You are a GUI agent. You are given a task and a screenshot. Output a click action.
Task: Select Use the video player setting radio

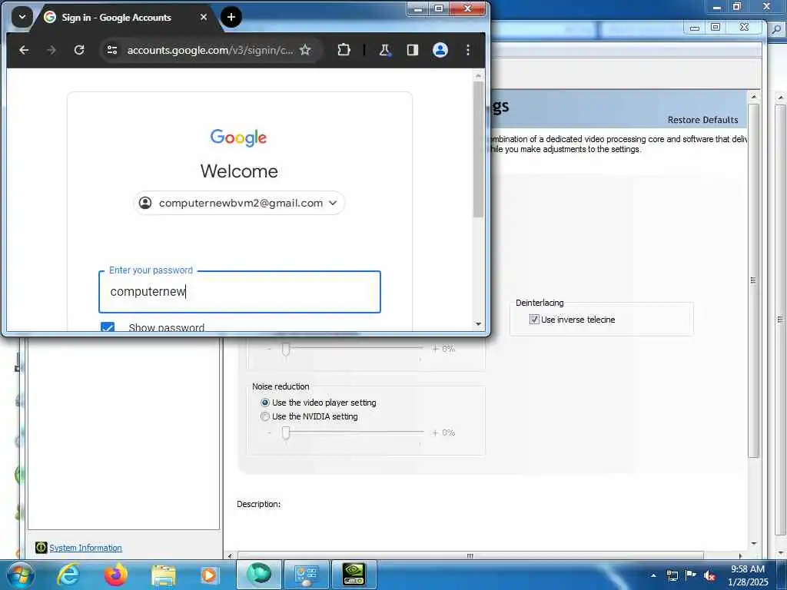coord(265,403)
